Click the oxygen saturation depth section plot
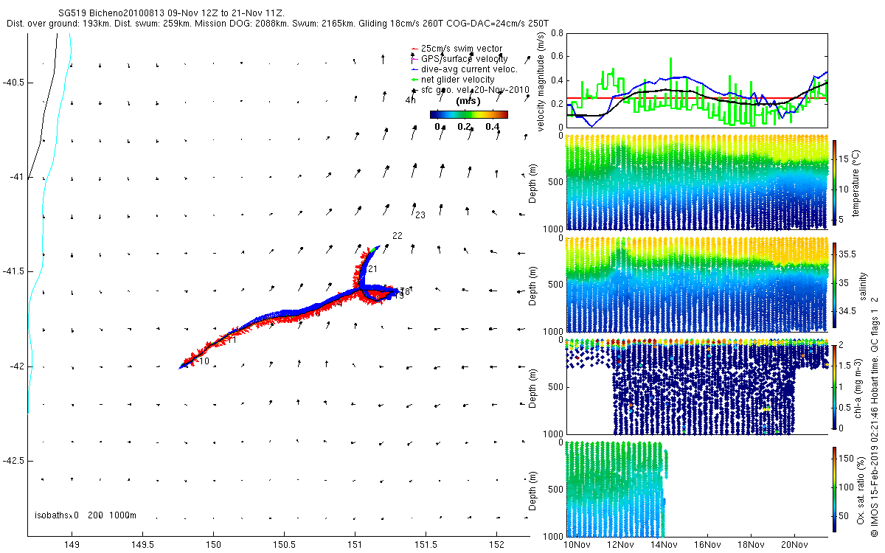 (x=696, y=489)
